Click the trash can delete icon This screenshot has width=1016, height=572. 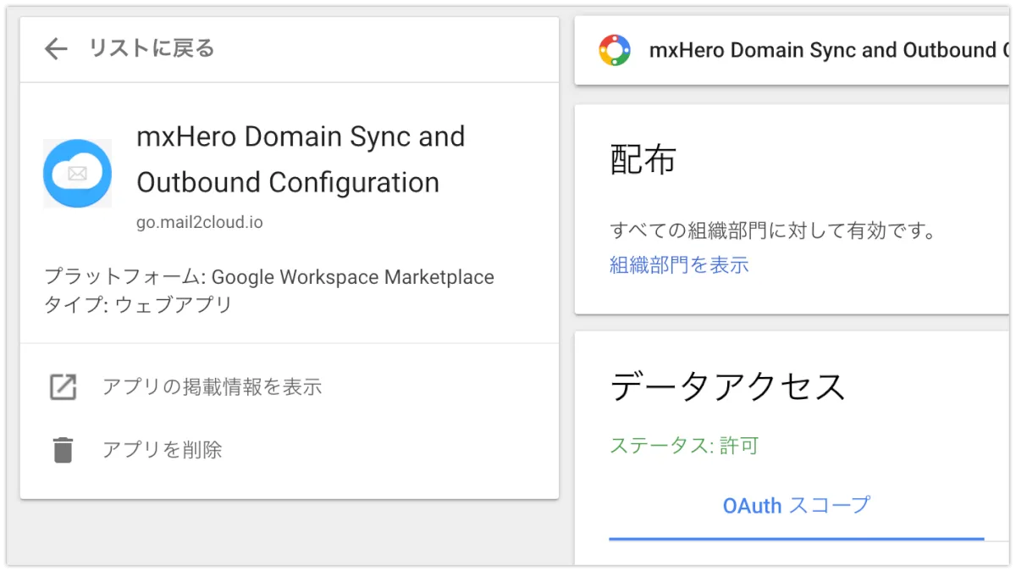63,450
